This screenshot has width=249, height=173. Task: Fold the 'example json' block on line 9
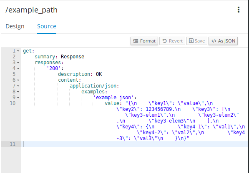(x=18, y=98)
